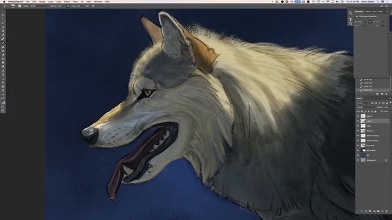Open Photoshop search icon at top right

pyautogui.click(x=382, y=6)
